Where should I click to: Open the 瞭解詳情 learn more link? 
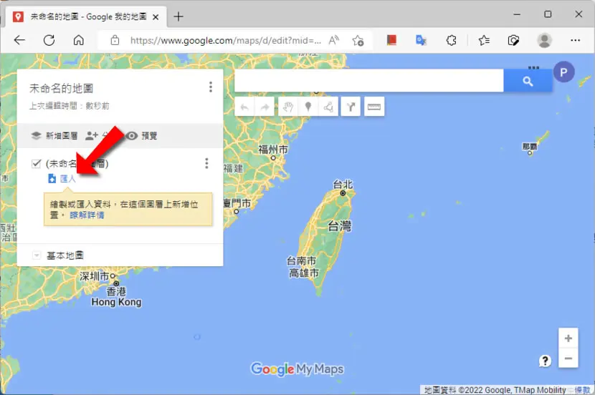pos(87,215)
